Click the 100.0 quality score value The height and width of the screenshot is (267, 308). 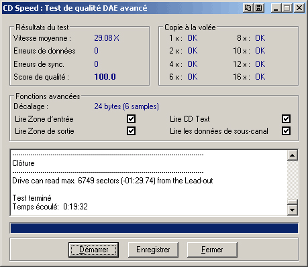[105, 77]
